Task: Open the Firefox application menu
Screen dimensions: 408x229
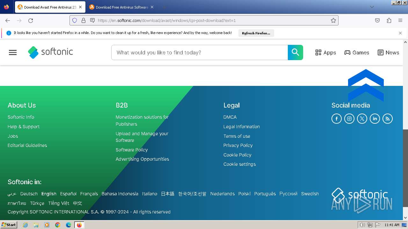Action: pos(400,20)
